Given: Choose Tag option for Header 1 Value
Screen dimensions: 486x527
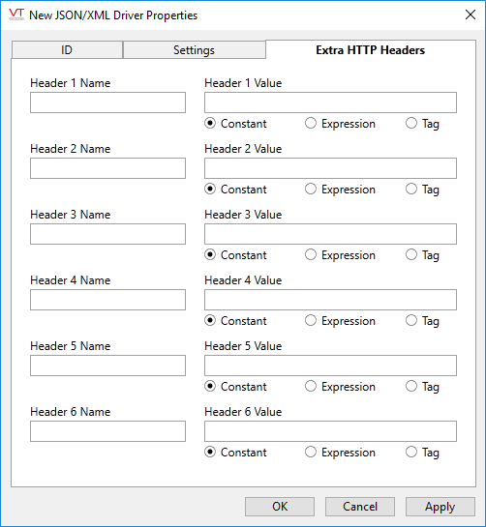Looking at the screenshot, I should (x=422, y=124).
